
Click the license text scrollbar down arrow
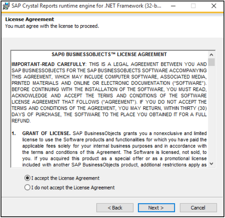click(x=211, y=164)
